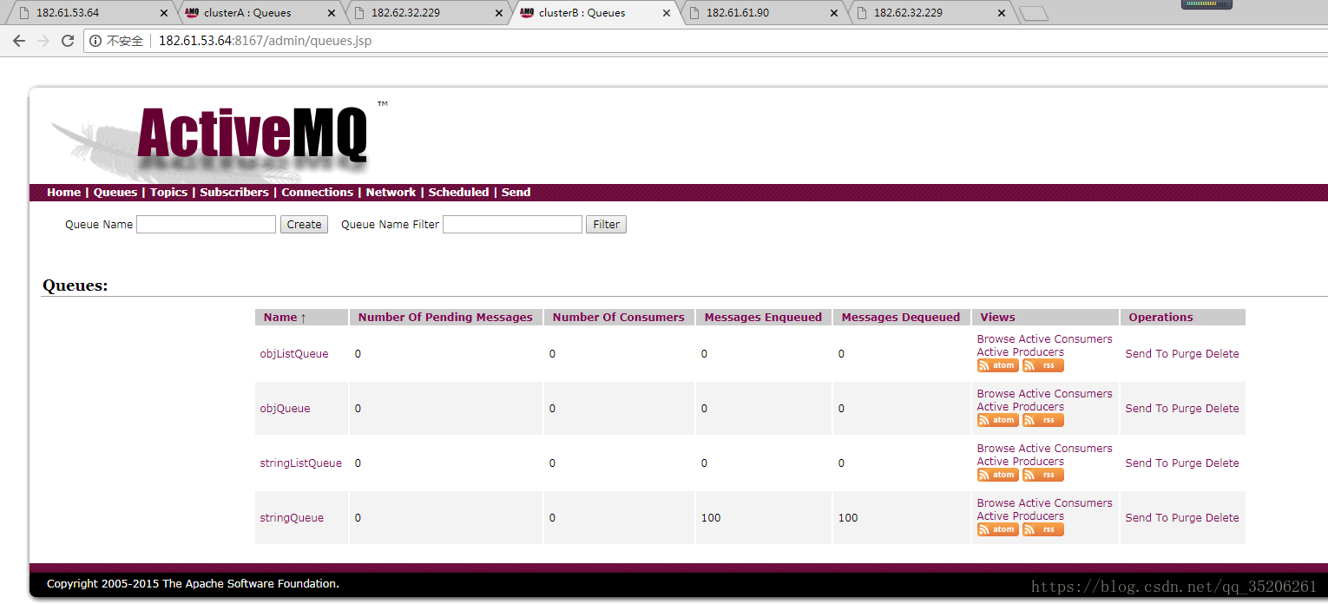The image size is (1328, 604).
Task: Open the objQueue queue link
Action: (285, 409)
